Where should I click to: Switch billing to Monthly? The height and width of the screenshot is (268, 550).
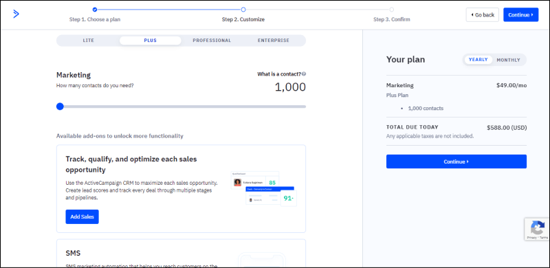(x=508, y=60)
